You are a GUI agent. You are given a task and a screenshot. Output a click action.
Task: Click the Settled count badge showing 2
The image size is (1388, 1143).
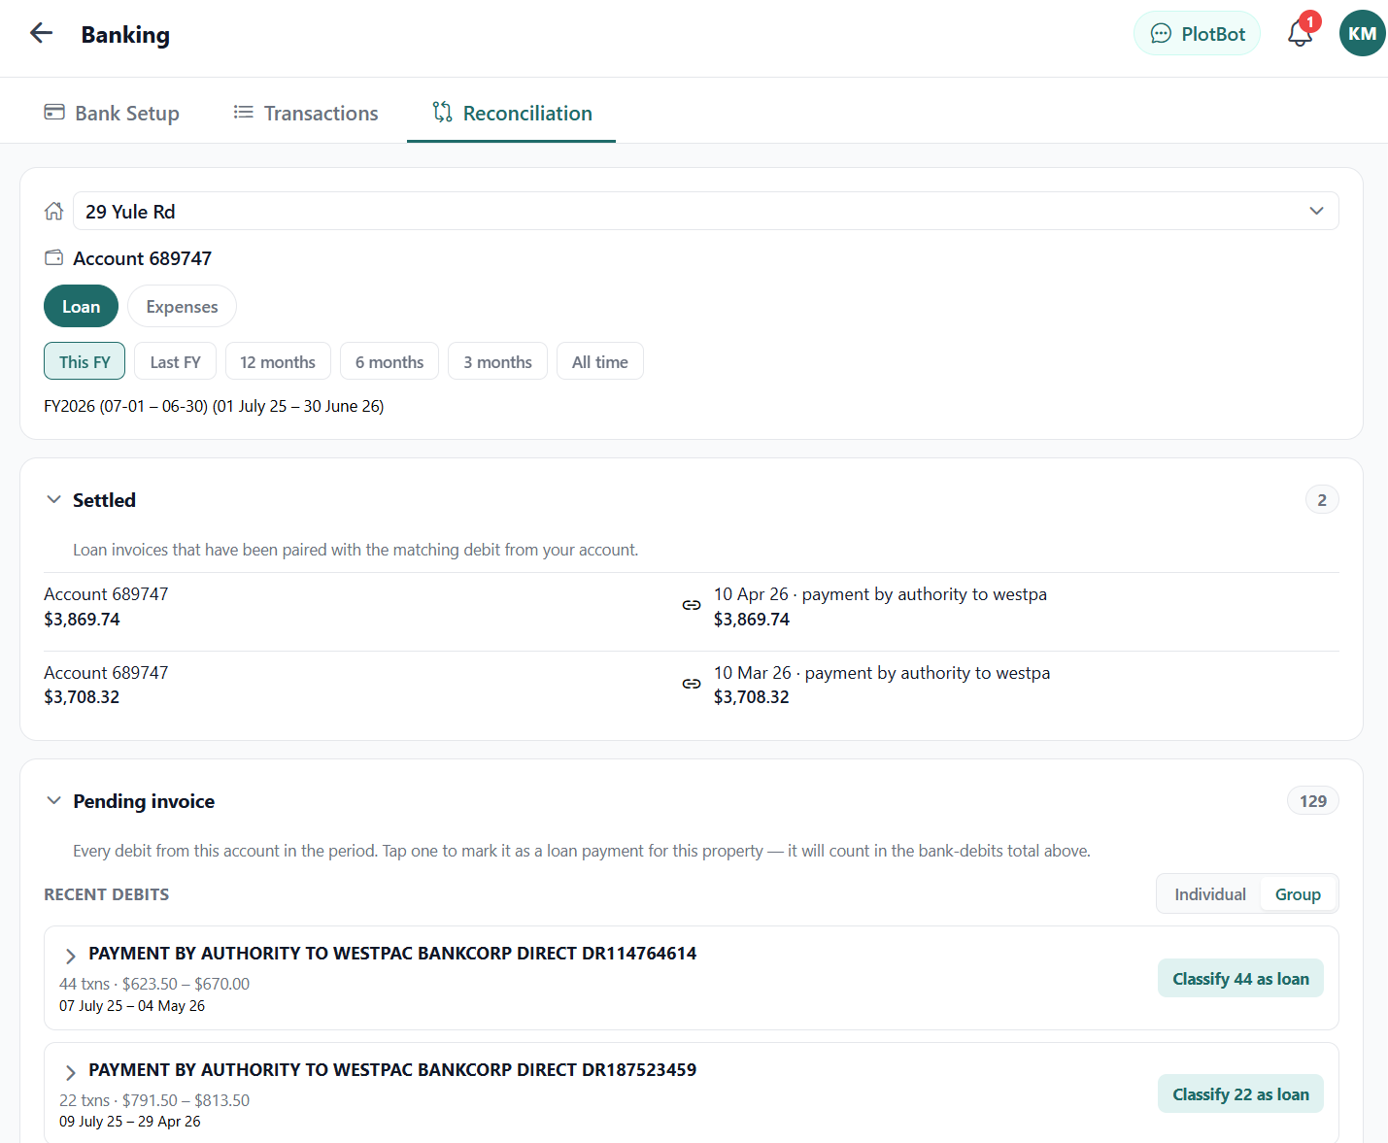pos(1322,499)
